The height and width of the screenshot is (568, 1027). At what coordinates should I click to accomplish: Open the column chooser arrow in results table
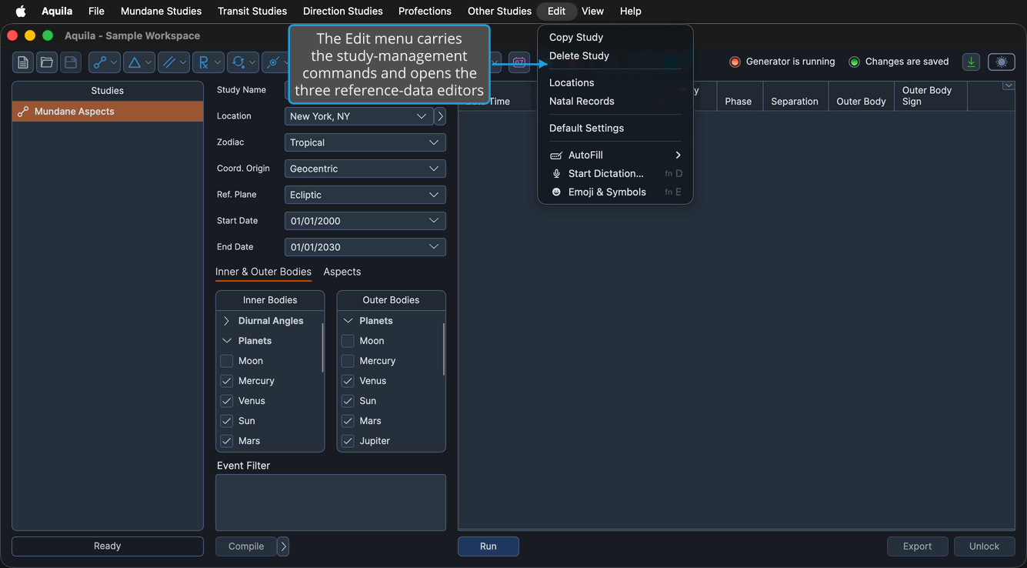pos(1009,85)
